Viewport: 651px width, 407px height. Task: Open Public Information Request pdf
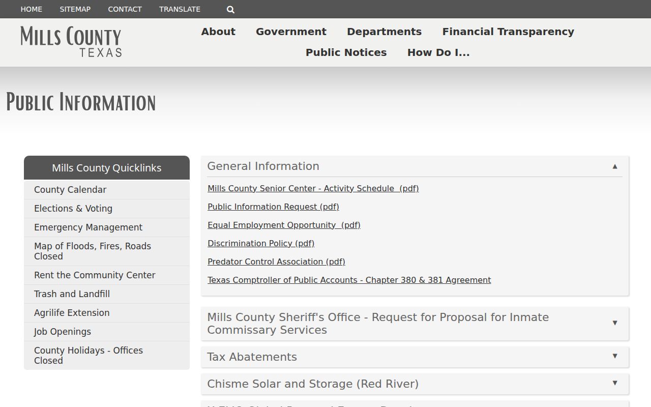point(273,207)
